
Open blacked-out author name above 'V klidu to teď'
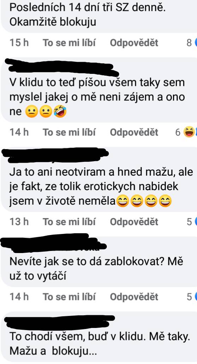click(x=62, y=67)
